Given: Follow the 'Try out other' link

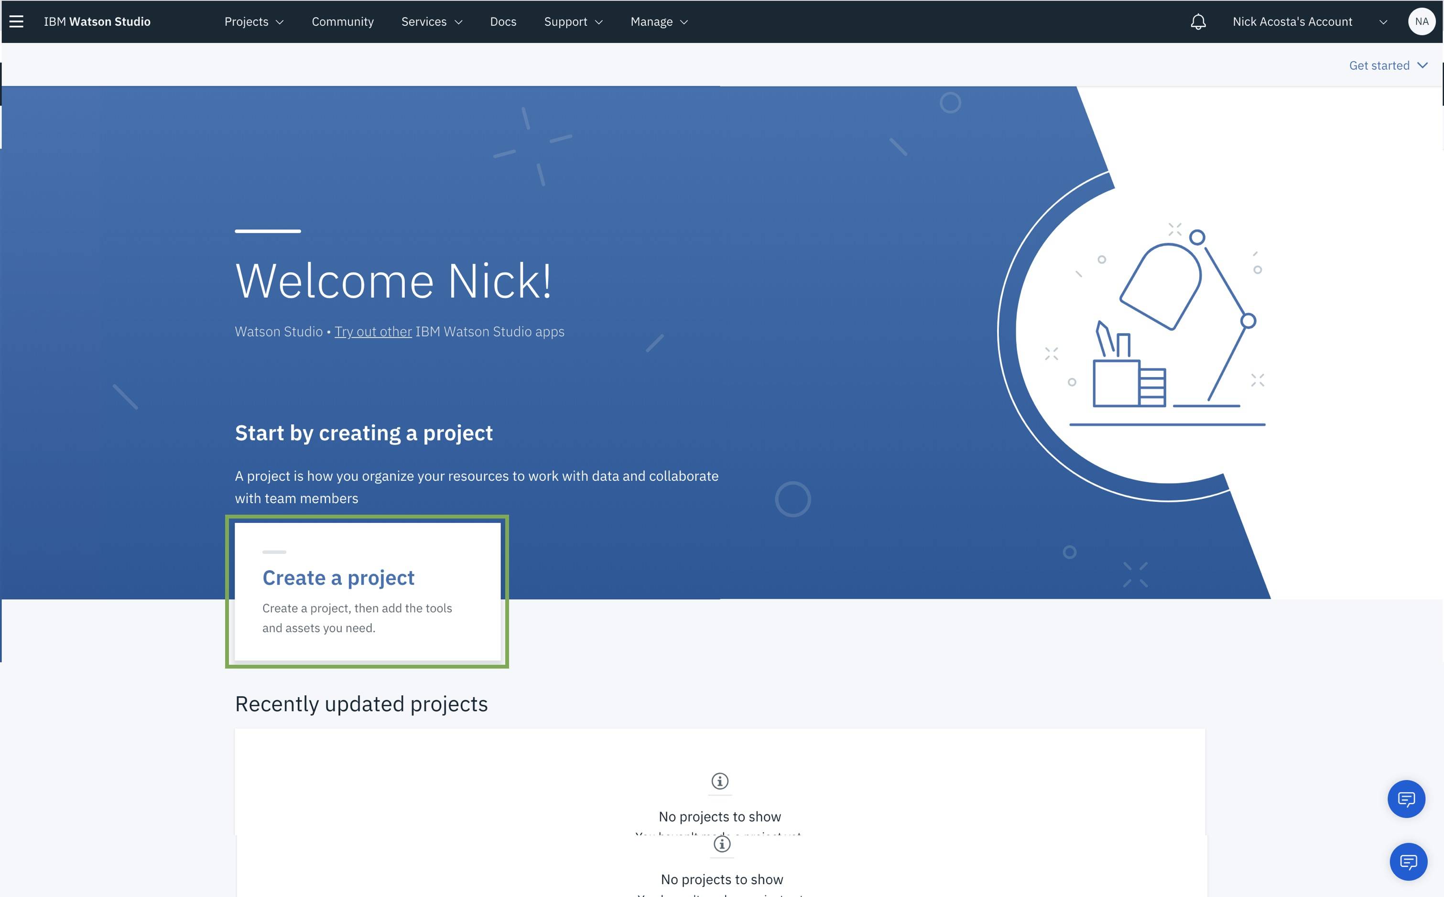Looking at the screenshot, I should click(x=373, y=332).
